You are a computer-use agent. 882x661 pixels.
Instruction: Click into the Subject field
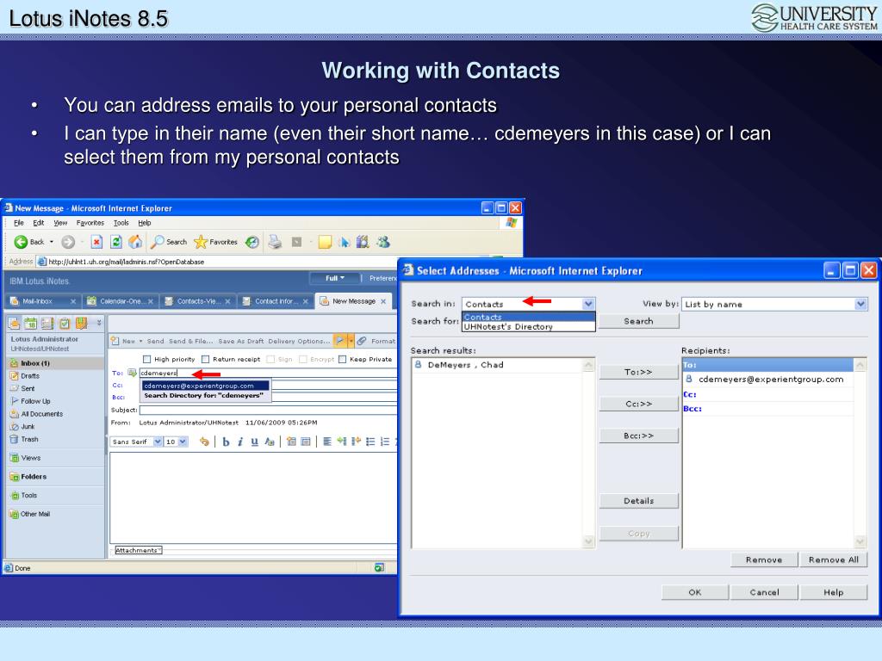pyautogui.click(x=269, y=410)
